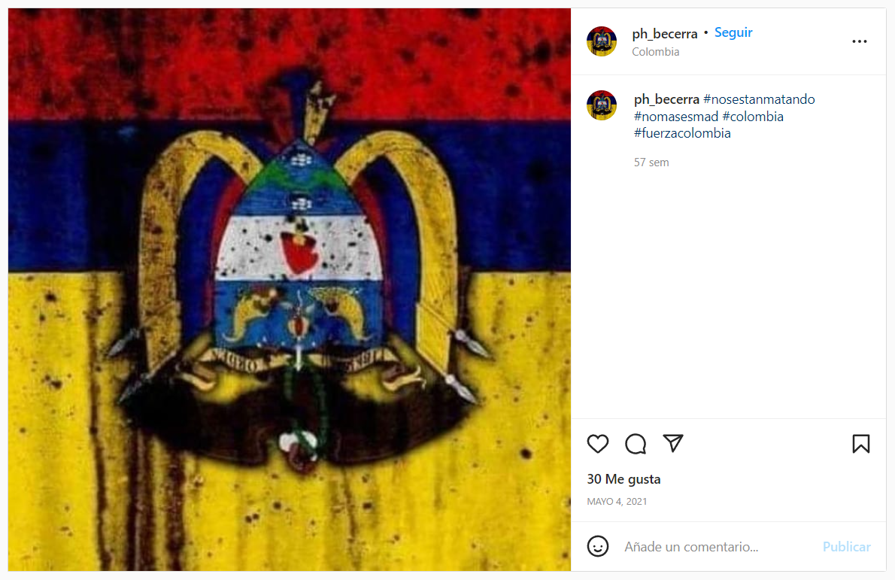Click the Colombian flag post image
Image resolution: width=895 pixels, height=580 pixels.
click(290, 290)
